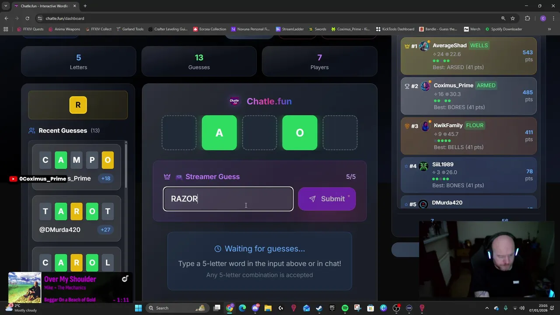Open the CAMPO recent guess card
This screenshot has width=560, height=315.
(x=76, y=167)
